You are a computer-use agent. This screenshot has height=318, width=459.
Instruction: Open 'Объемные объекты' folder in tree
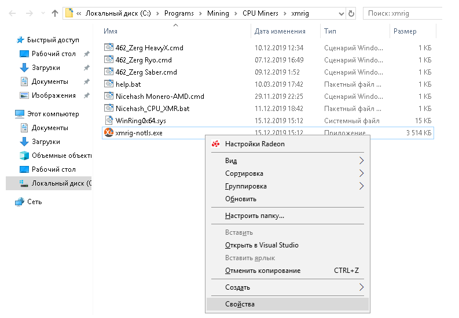(61, 156)
